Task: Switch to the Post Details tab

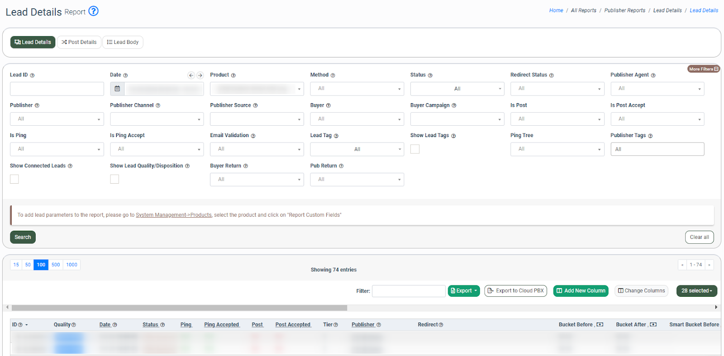Action: 79,42
